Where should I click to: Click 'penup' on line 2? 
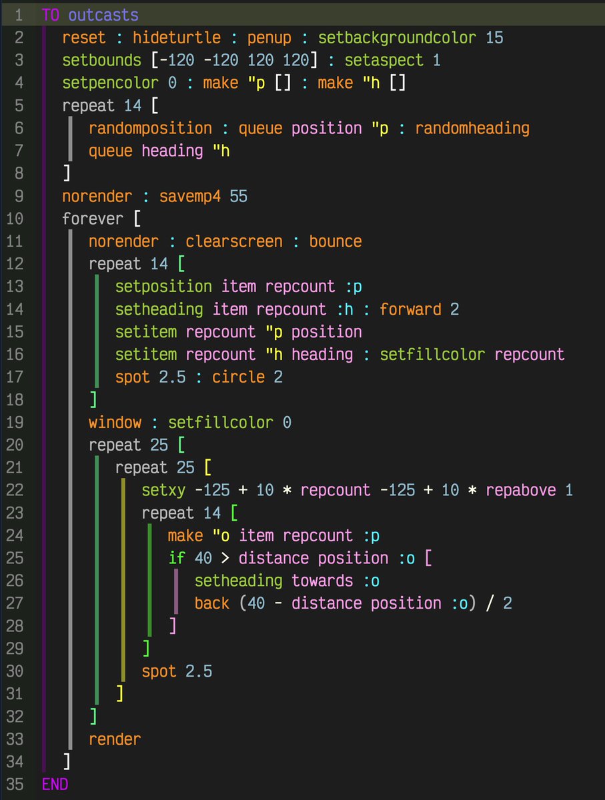click(269, 37)
